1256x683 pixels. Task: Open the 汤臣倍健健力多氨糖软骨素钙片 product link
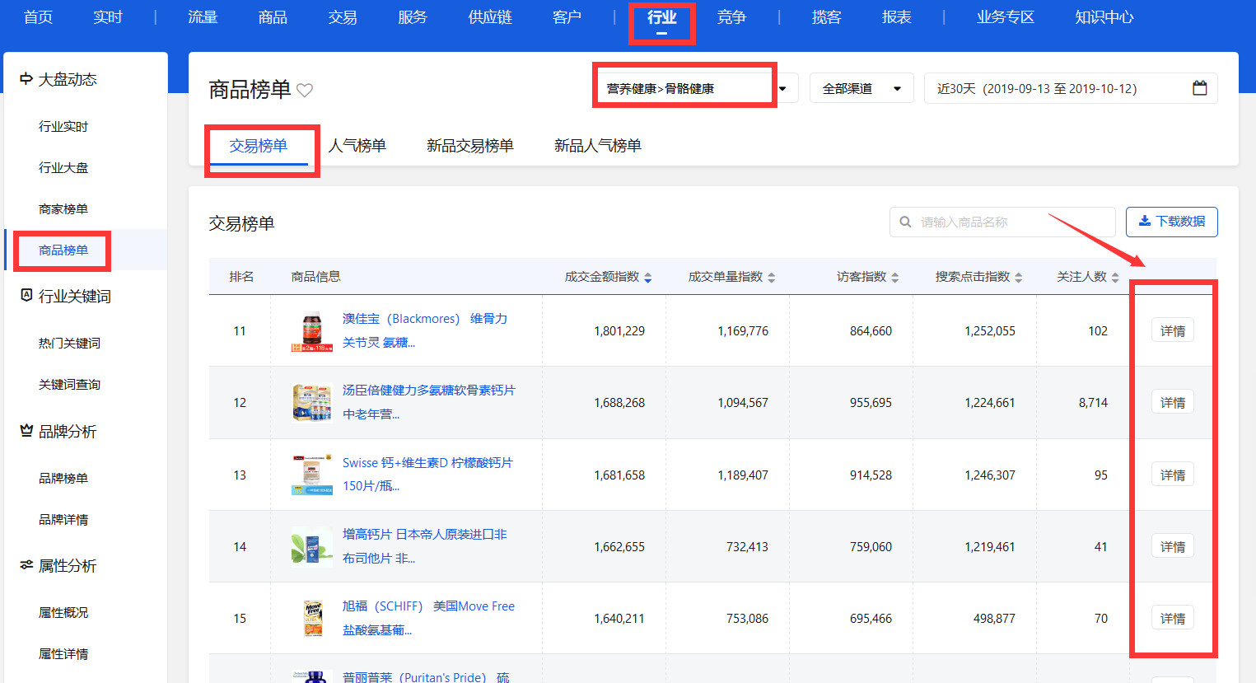tap(429, 402)
